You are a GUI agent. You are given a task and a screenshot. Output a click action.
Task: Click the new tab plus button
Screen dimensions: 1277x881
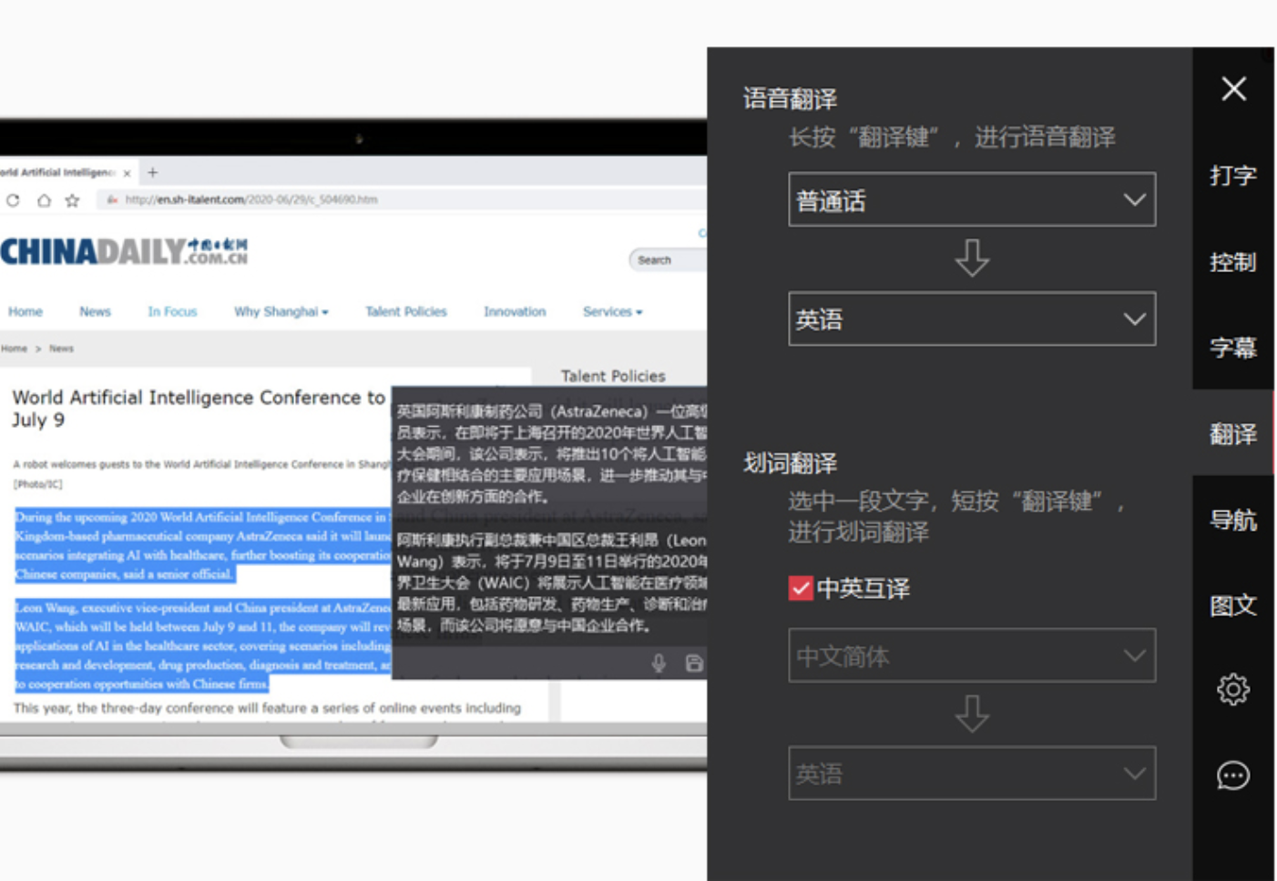pos(151,171)
